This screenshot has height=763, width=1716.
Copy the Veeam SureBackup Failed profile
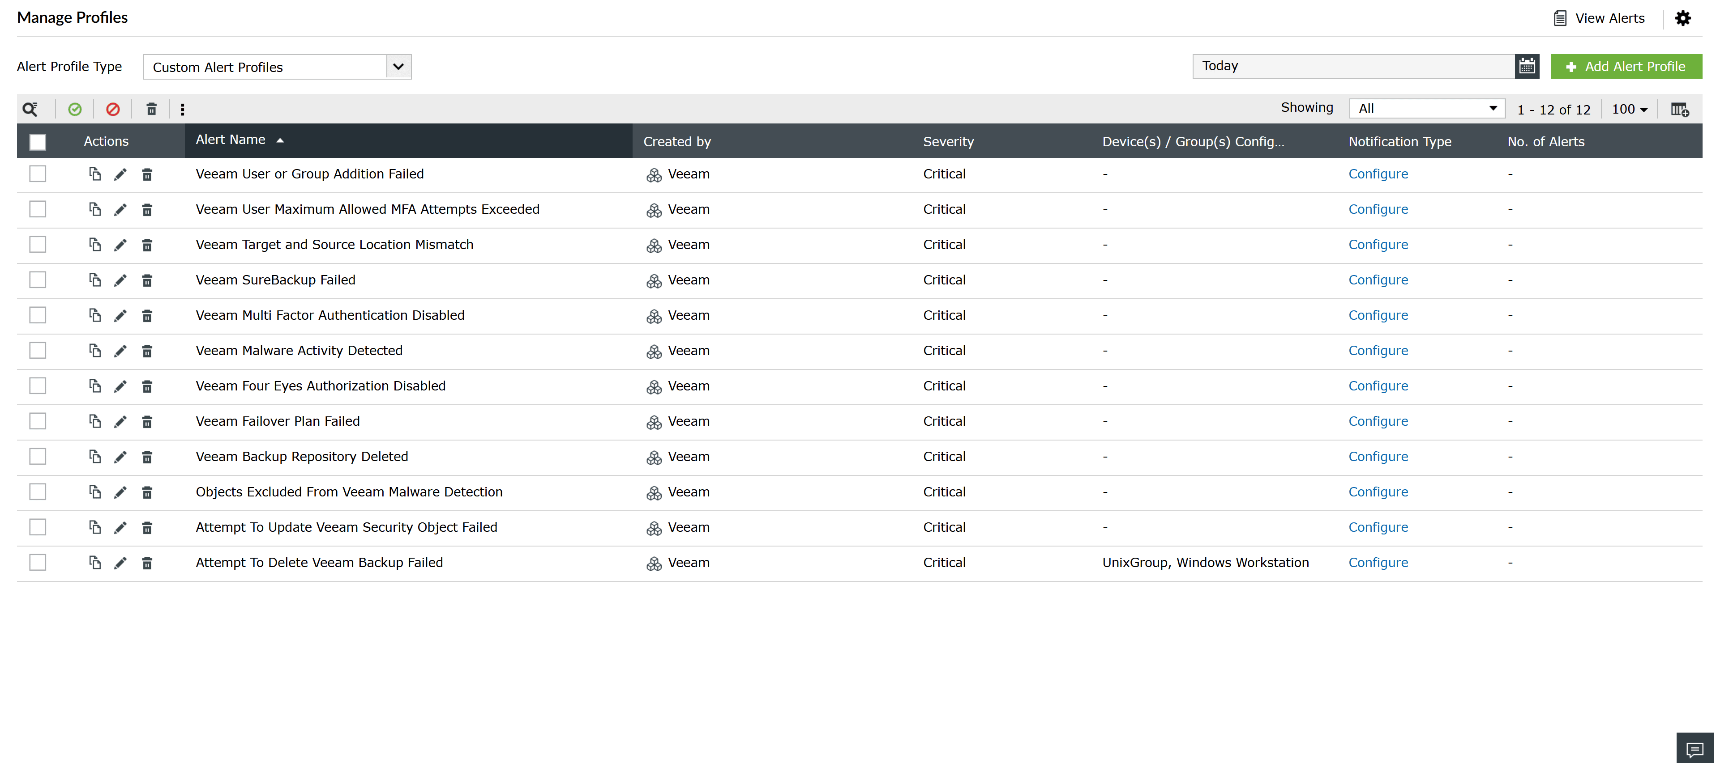tap(94, 280)
